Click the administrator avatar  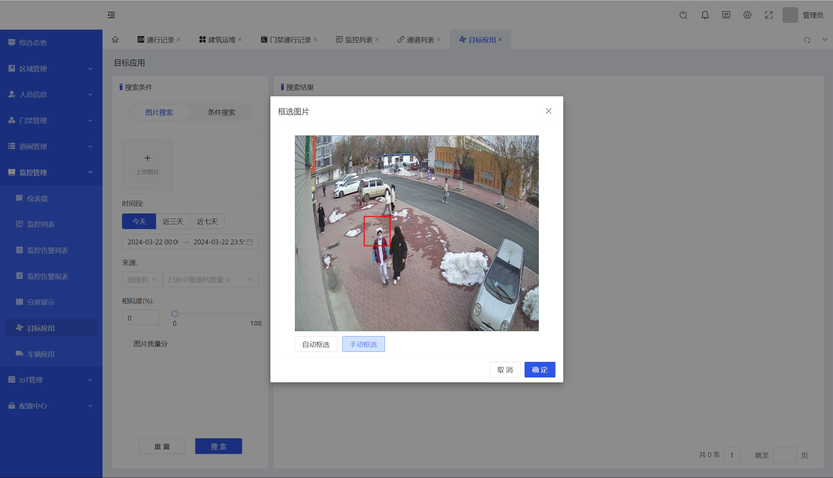(790, 15)
